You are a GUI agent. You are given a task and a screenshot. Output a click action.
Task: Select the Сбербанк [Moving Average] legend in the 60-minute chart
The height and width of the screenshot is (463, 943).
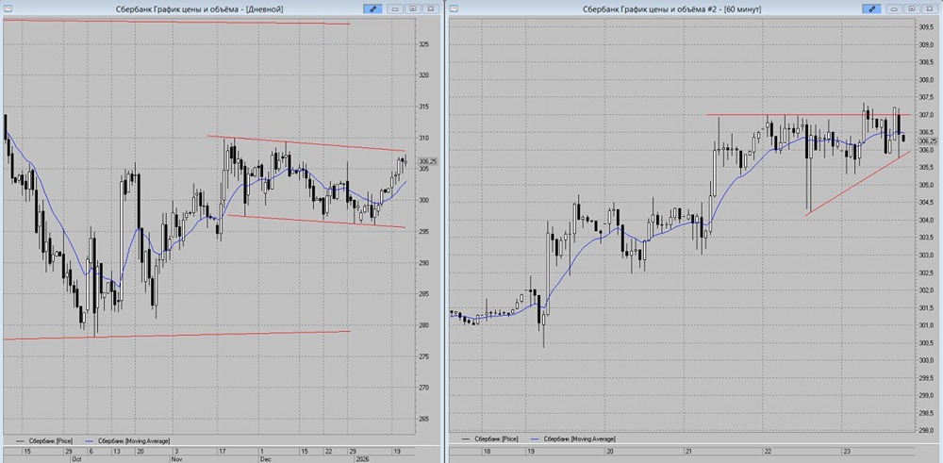[x=575, y=438]
